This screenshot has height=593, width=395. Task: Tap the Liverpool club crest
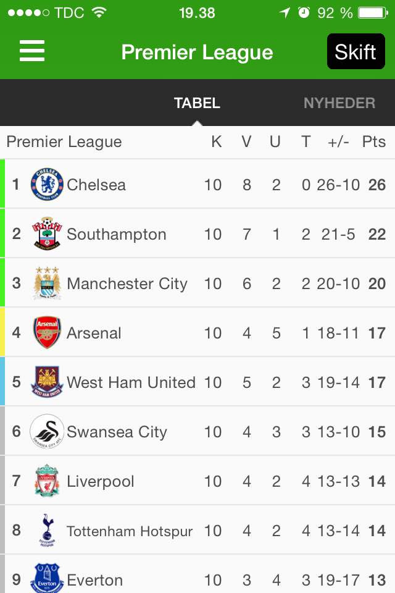point(47,481)
